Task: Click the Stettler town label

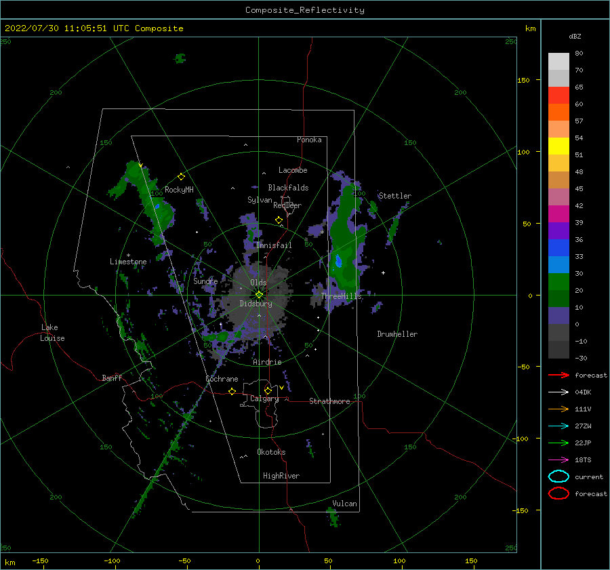Action: pyautogui.click(x=395, y=196)
